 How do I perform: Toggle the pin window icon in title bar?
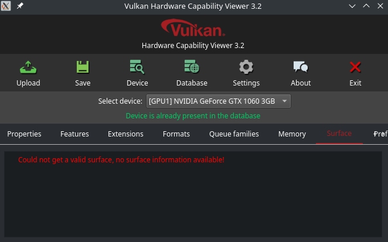click(20, 6)
